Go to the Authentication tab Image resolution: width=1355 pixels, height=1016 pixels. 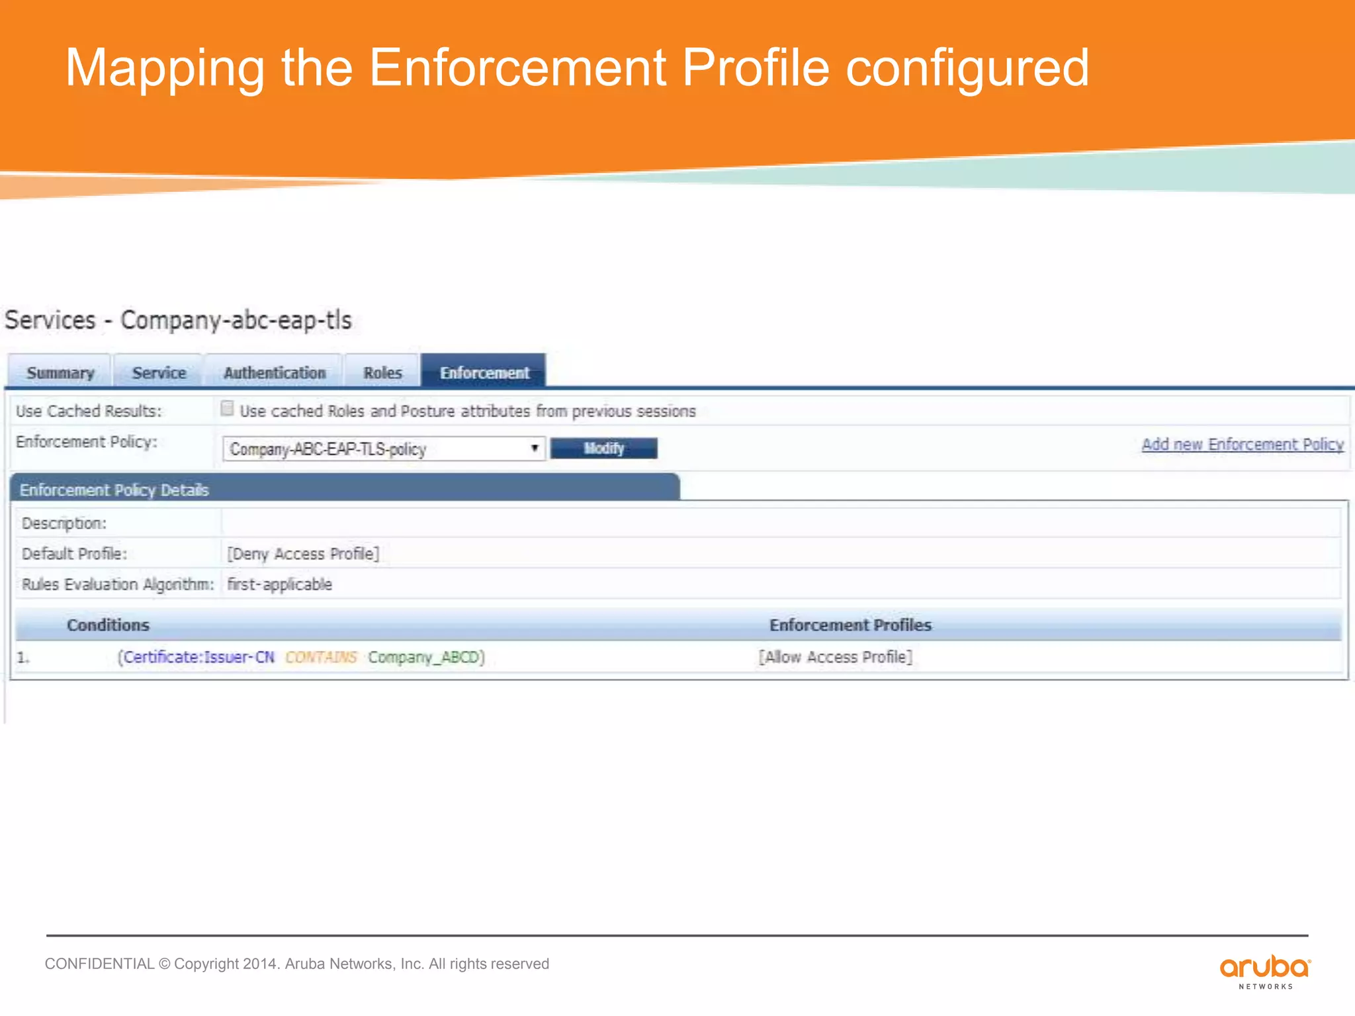tap(275, 372)
